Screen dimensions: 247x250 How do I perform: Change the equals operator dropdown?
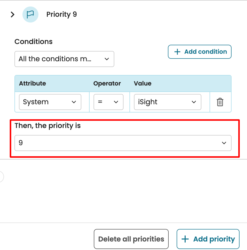coord(108,102)
